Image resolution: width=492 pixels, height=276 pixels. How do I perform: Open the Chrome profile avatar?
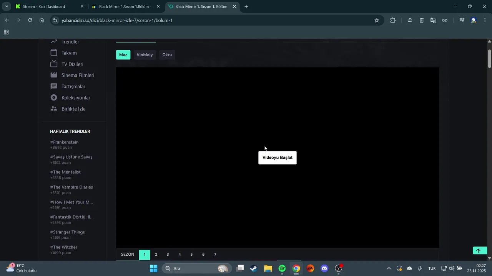pyautogui.click(x=474, y=20)
